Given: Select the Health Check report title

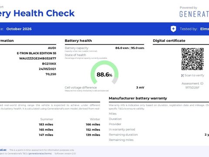Looking at the screenshot, I should point(37,14).
